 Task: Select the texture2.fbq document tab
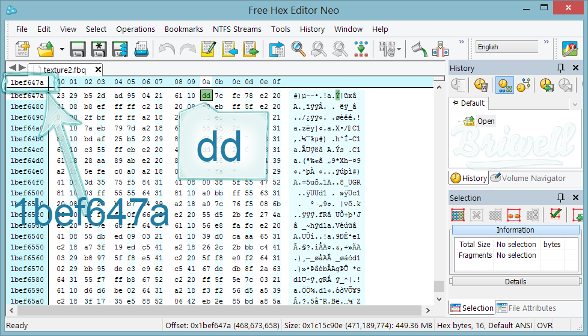point(64,70)
